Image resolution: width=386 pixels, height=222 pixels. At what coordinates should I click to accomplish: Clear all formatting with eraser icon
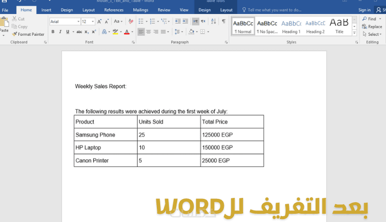point(131,21)
